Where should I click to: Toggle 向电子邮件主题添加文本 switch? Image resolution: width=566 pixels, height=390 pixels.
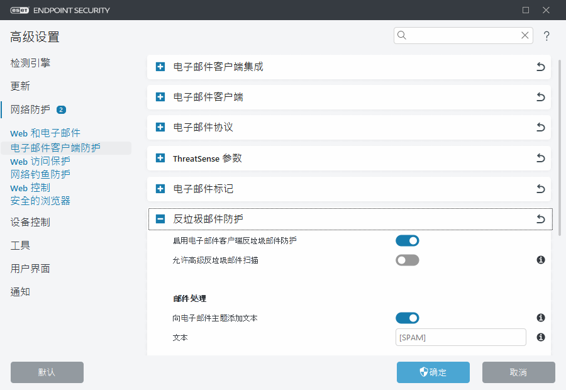click(407, 318)
